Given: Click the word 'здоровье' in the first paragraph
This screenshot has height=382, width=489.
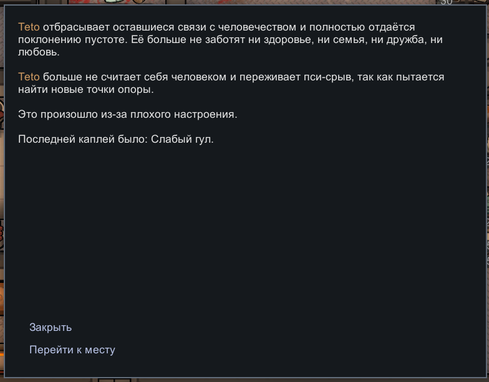Looking at the screenshot, I should 288,40.
